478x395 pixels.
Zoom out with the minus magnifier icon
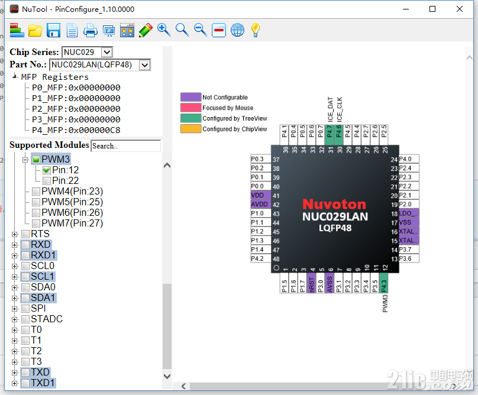point(201,30)
